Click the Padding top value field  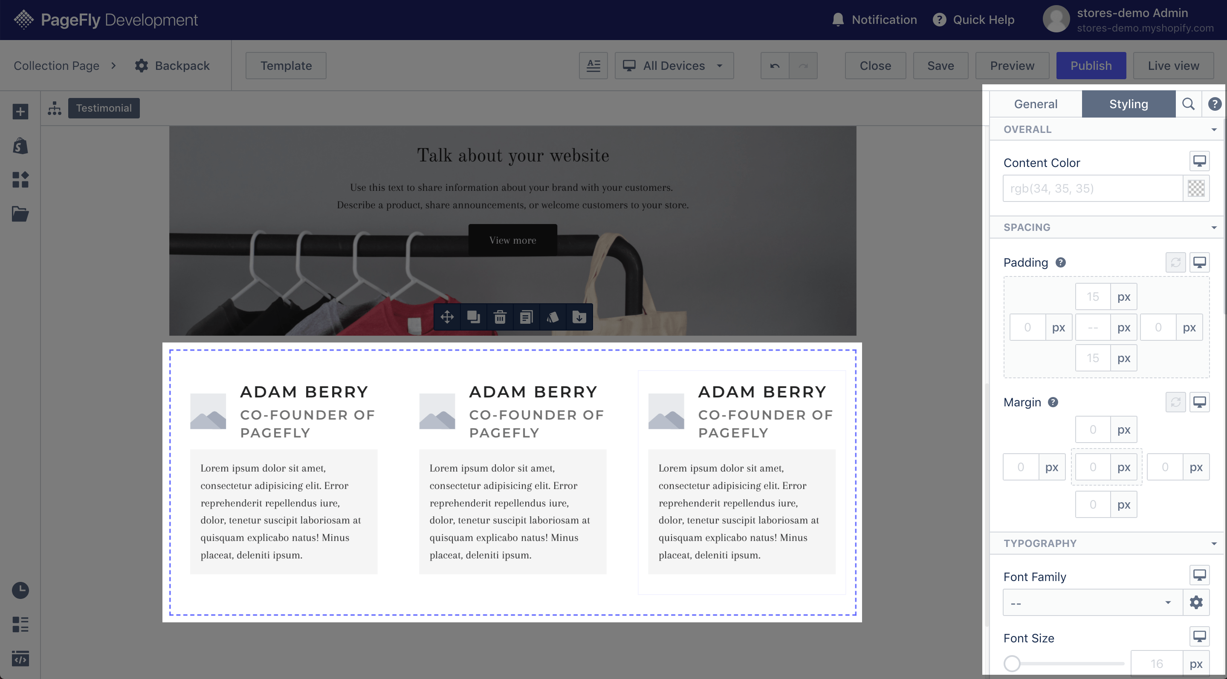click(x=1093, y=297)
